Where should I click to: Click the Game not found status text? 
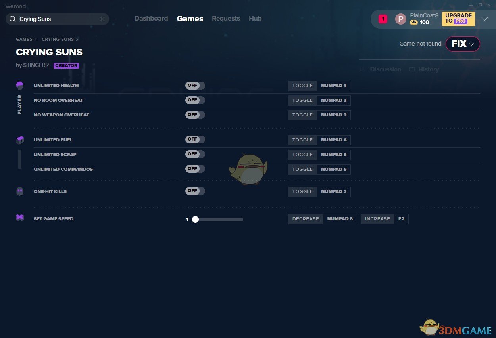pos(420,44)
